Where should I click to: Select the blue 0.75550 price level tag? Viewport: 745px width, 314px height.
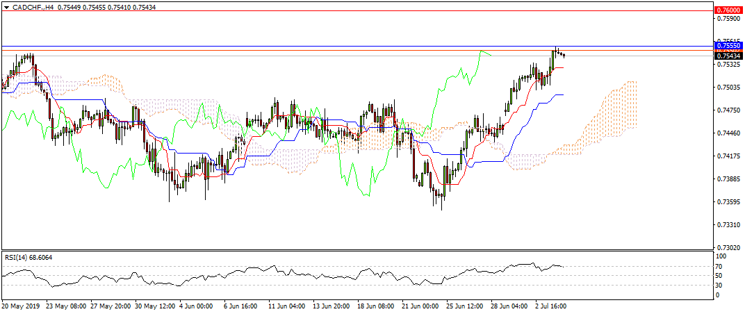(x=728, y=45)
